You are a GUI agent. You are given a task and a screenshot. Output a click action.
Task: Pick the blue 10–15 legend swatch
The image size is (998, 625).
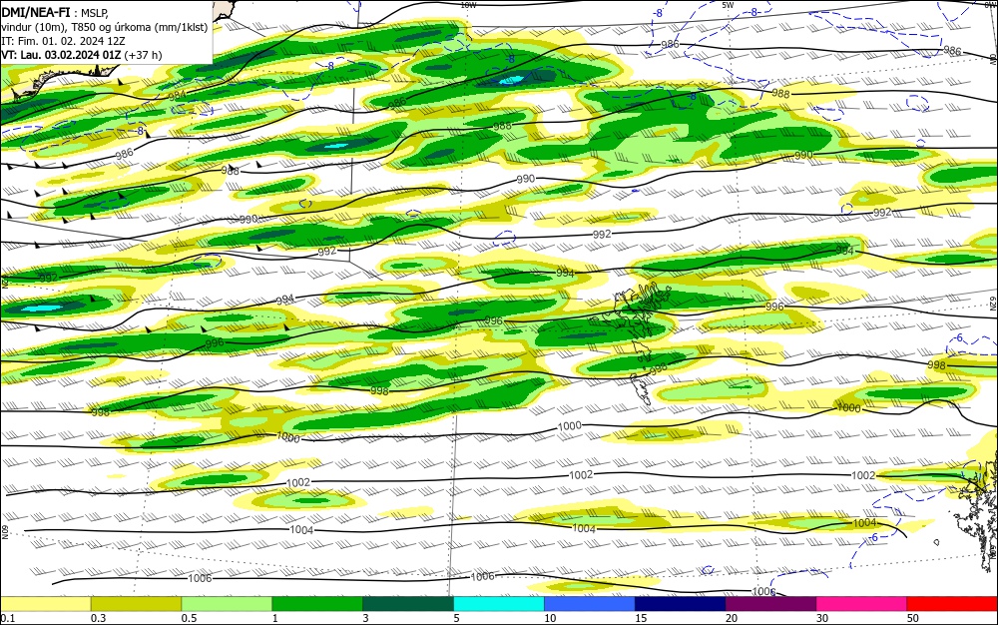coord(590,604)
